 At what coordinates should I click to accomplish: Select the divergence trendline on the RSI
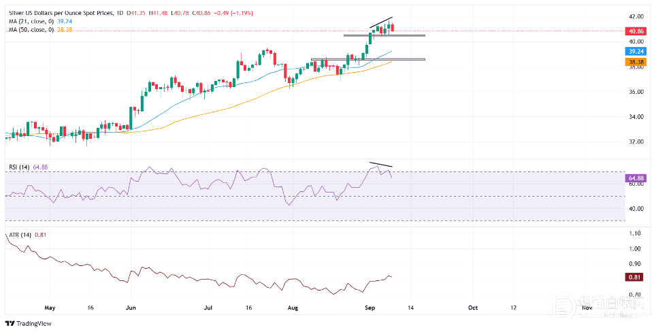tap(380, 164)
